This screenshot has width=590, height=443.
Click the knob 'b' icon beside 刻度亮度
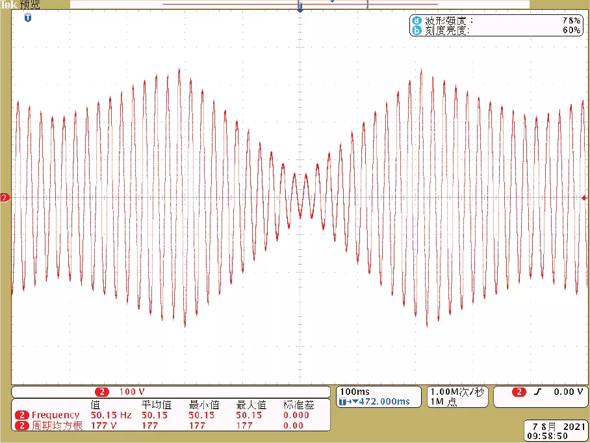tap(417, 30)
